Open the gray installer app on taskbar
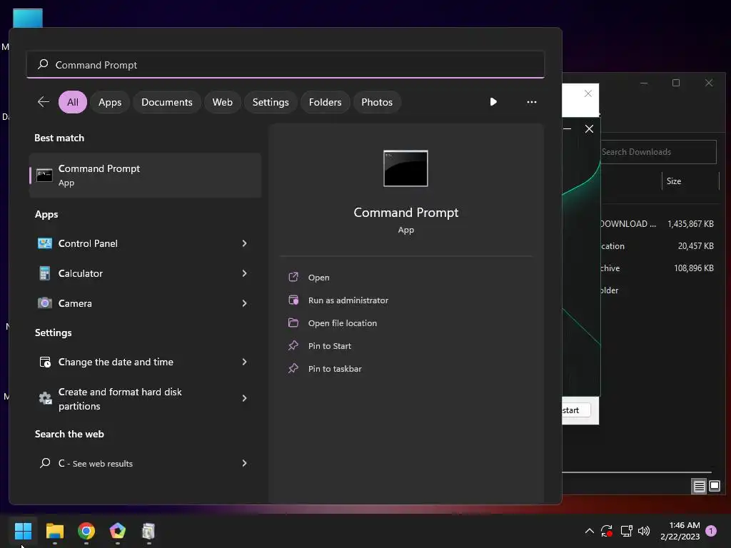Viewport: 731px width, 548px height. 148,530
